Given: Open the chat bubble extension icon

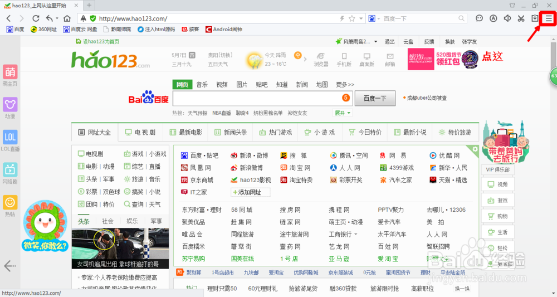Looking at the screenshot, I should [479, 18].
